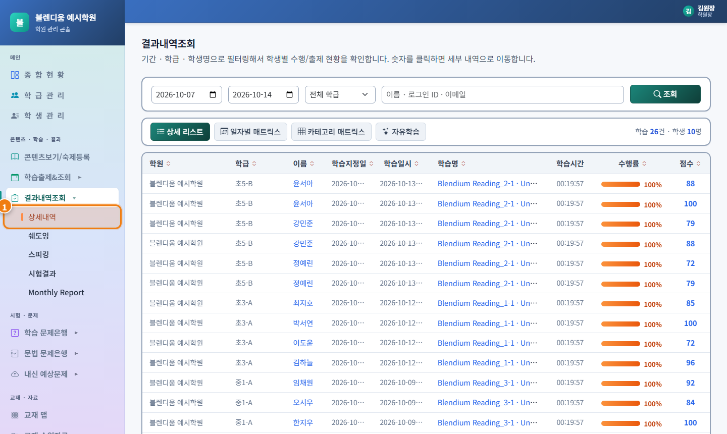
Task: Click score 96 in 김하늘's row
Action: pyautogui.click(x=691, y=363)
